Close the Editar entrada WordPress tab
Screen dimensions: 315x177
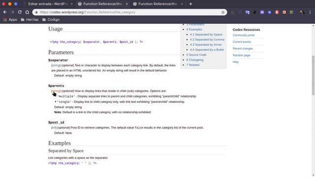[x=72, y=4]
